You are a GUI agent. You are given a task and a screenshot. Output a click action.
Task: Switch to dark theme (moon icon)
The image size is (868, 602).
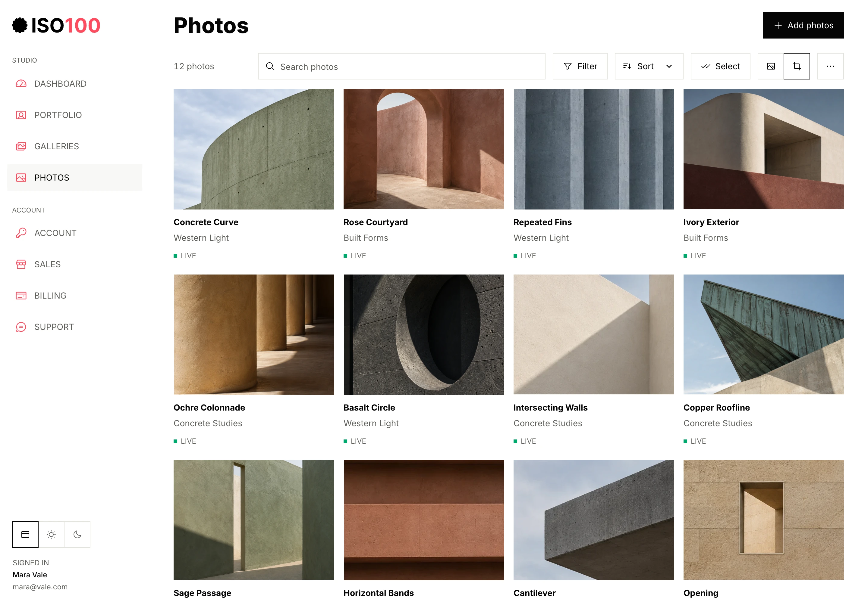point(77,535)
